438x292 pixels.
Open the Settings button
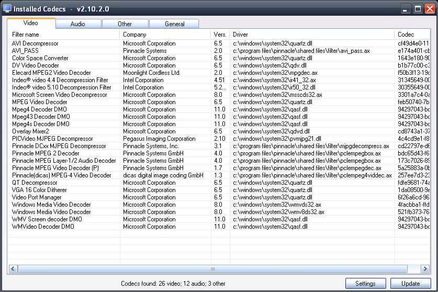pos(365,283)
